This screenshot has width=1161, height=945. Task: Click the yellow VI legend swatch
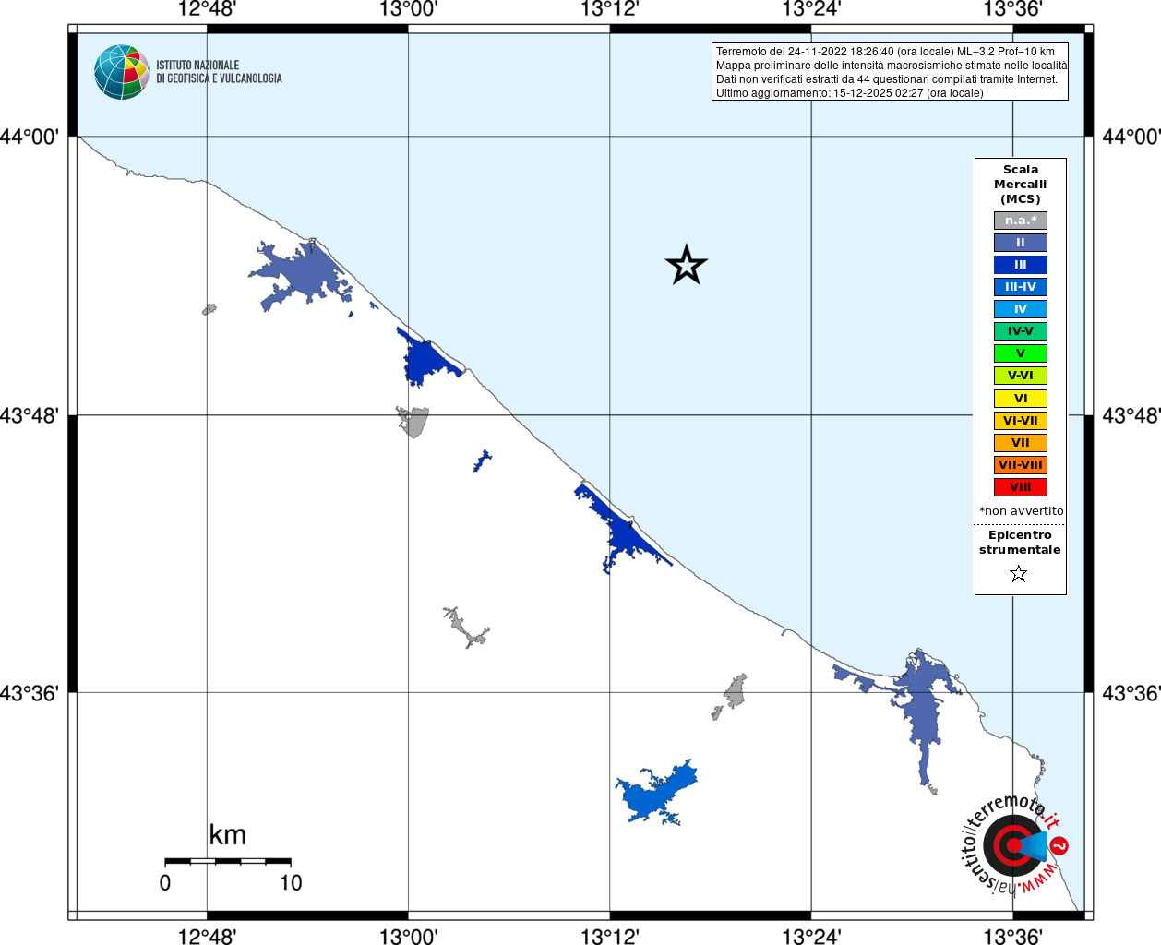coord(1020,399)
